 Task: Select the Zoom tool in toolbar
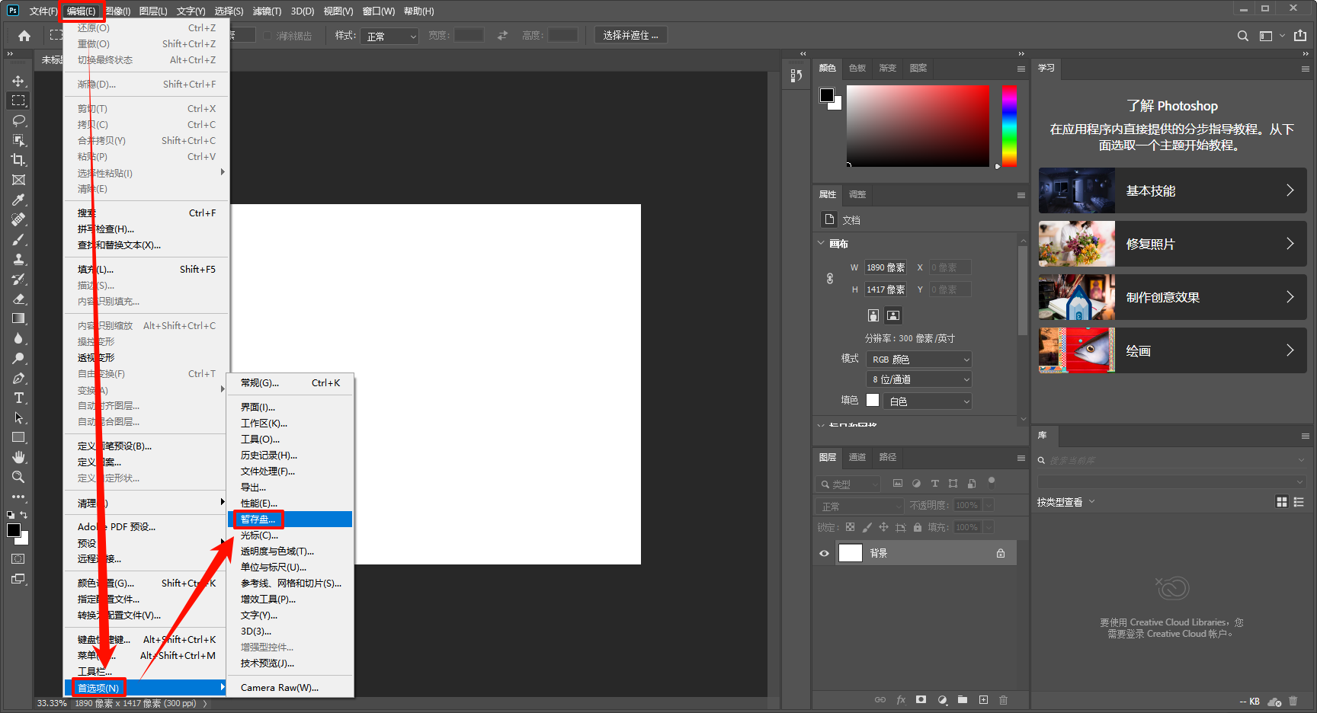(x=18, y=477)
